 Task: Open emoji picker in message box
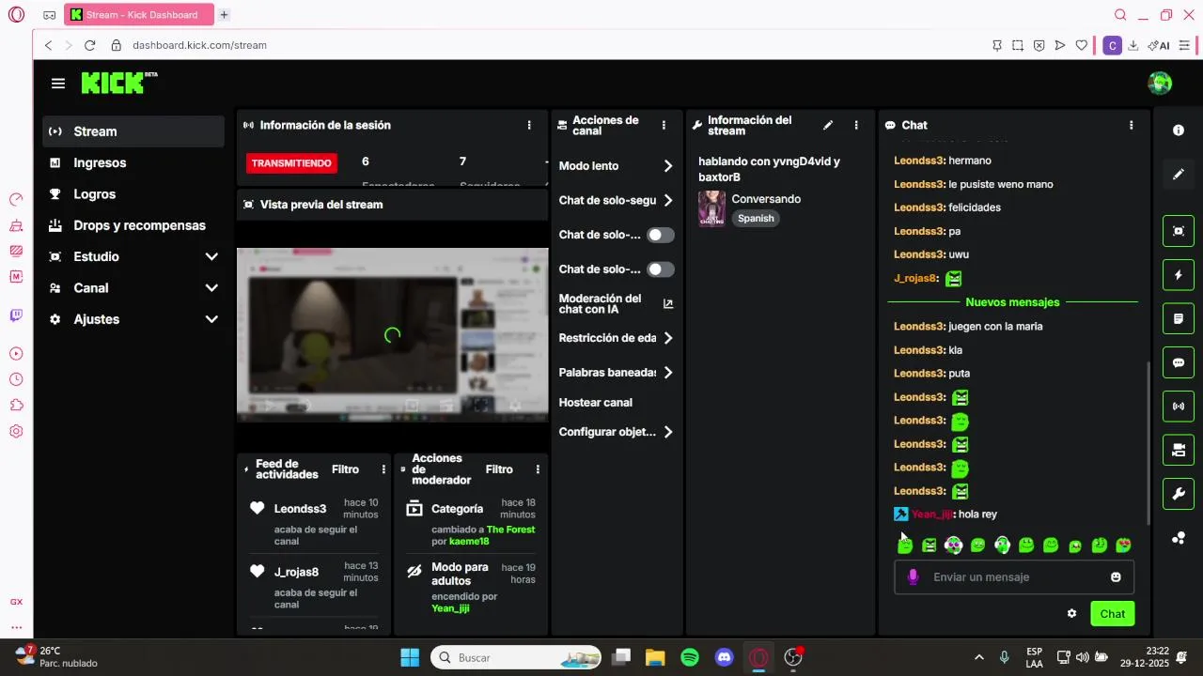(x=1116, y=577)
